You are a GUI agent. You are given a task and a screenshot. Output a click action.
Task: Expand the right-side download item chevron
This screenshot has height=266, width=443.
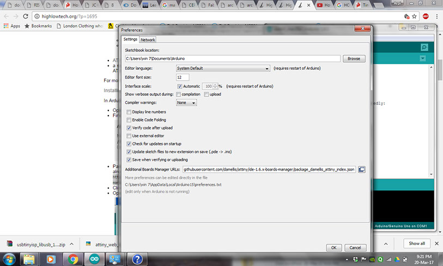(x=386, y=244)
